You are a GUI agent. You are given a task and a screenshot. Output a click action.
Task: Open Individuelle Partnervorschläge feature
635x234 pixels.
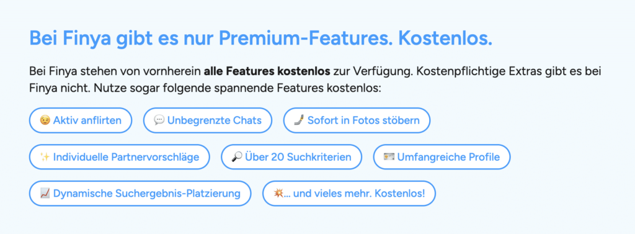[x=120, y=157]
